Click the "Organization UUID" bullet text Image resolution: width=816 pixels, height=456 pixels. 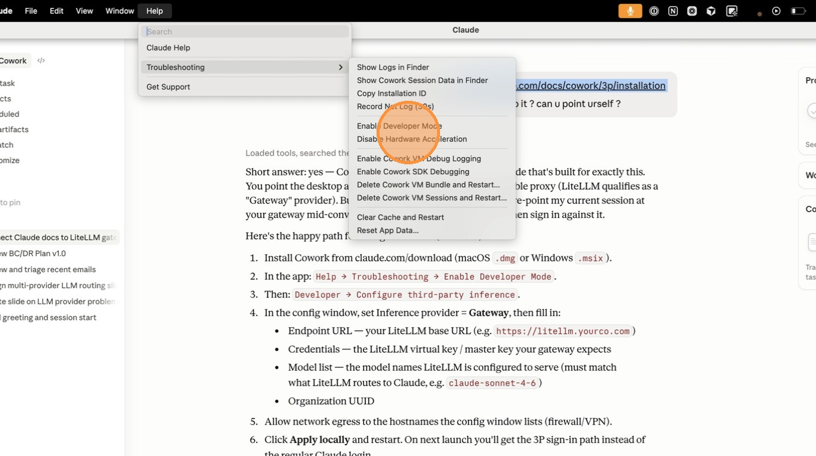pyautogui.click(x=331, y=401)
